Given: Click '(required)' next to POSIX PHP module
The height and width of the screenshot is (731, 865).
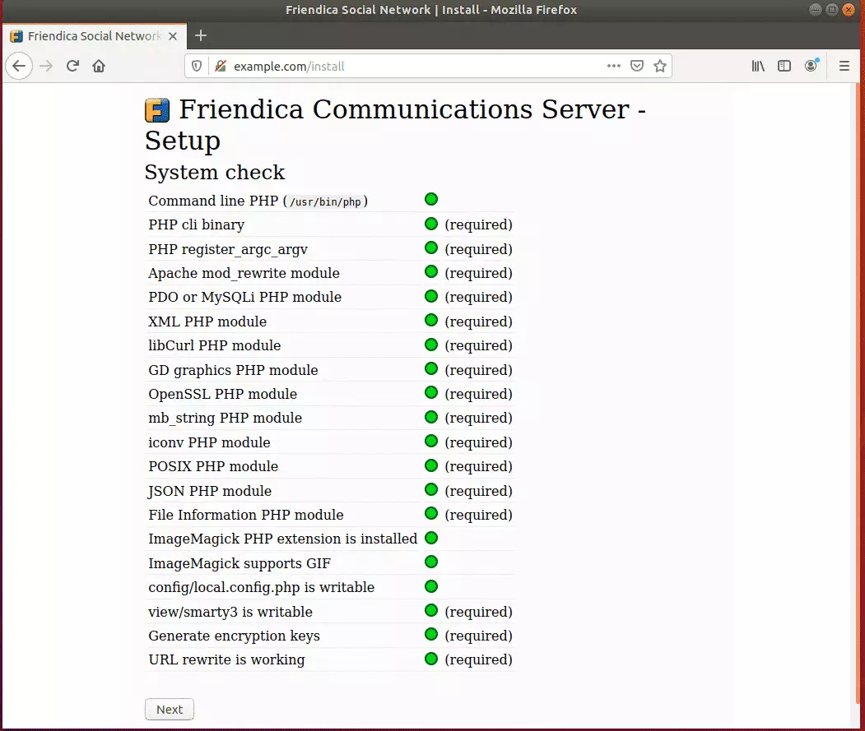Looking at the screenshot, I should click(479, 467).
